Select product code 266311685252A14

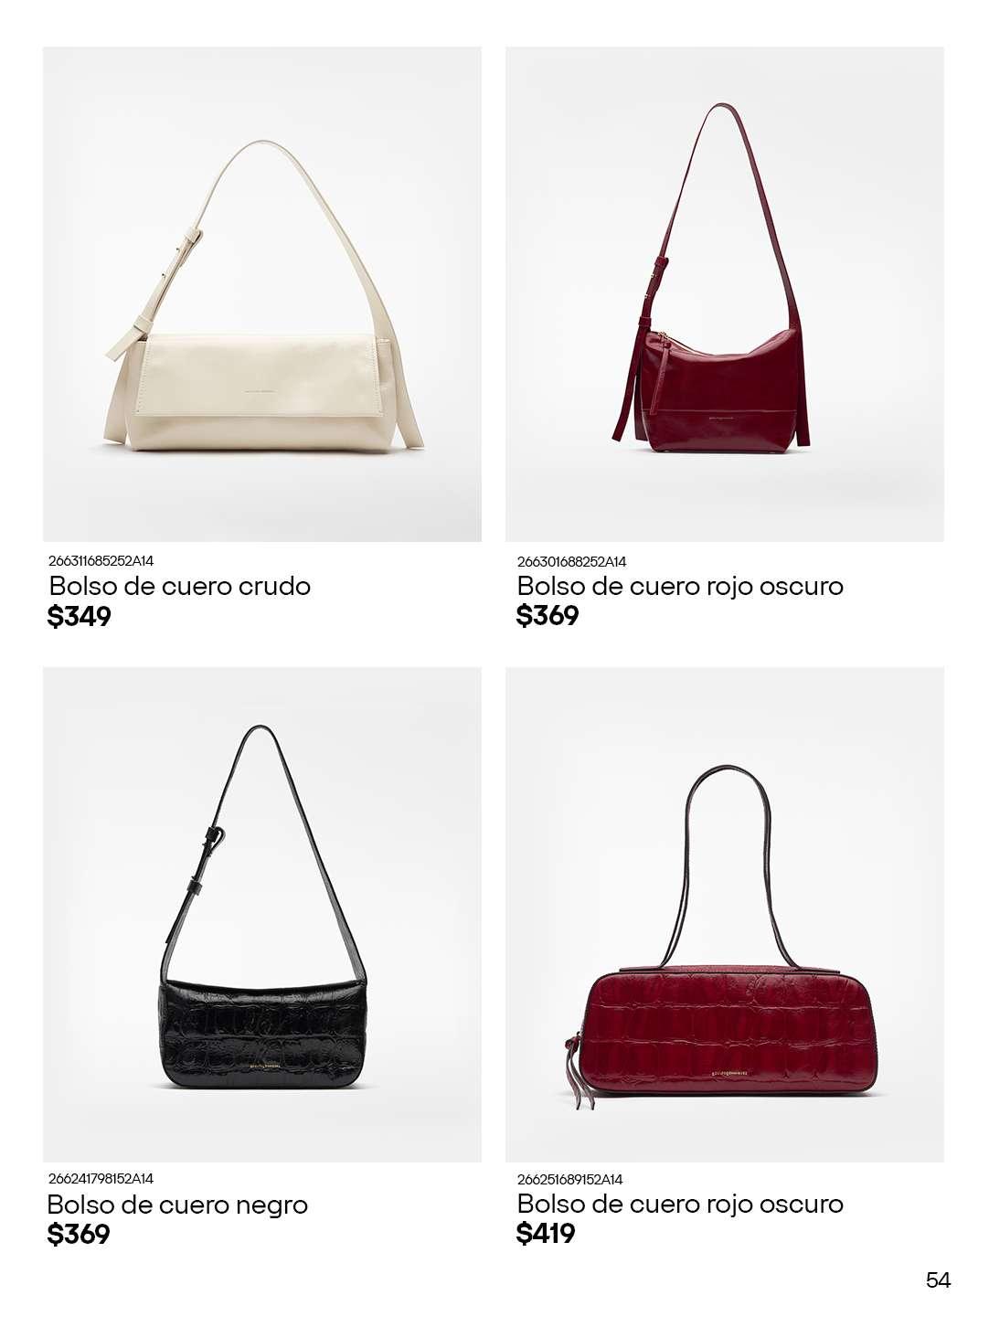pos(101,561)
